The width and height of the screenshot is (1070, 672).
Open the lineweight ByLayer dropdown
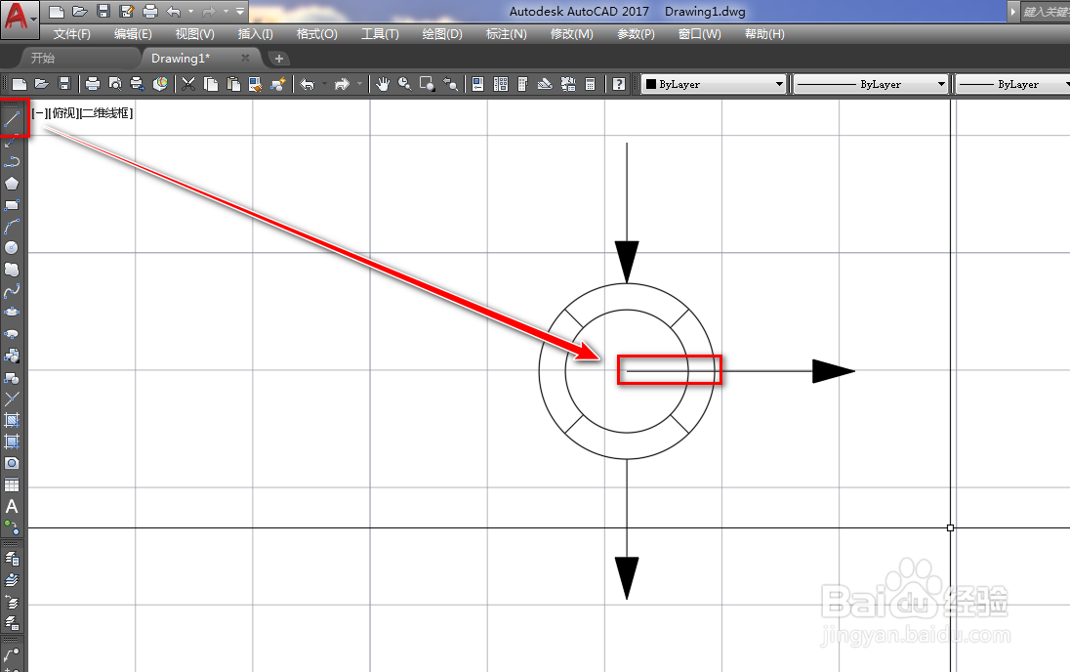[1012, 84]
